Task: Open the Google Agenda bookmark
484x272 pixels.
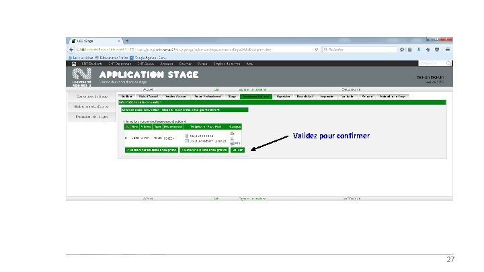Action: point(149,58)
